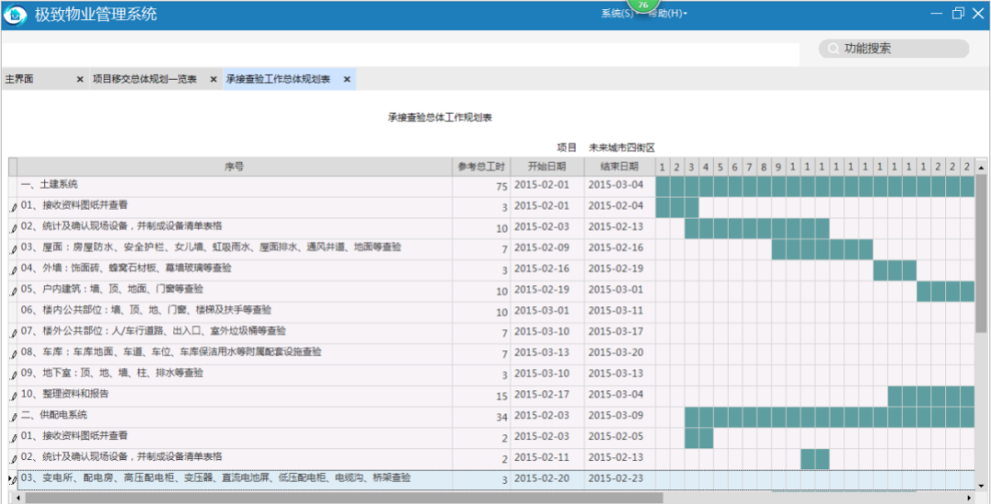Click the horizontal scrollbar thumb

[x=344, y=498]
